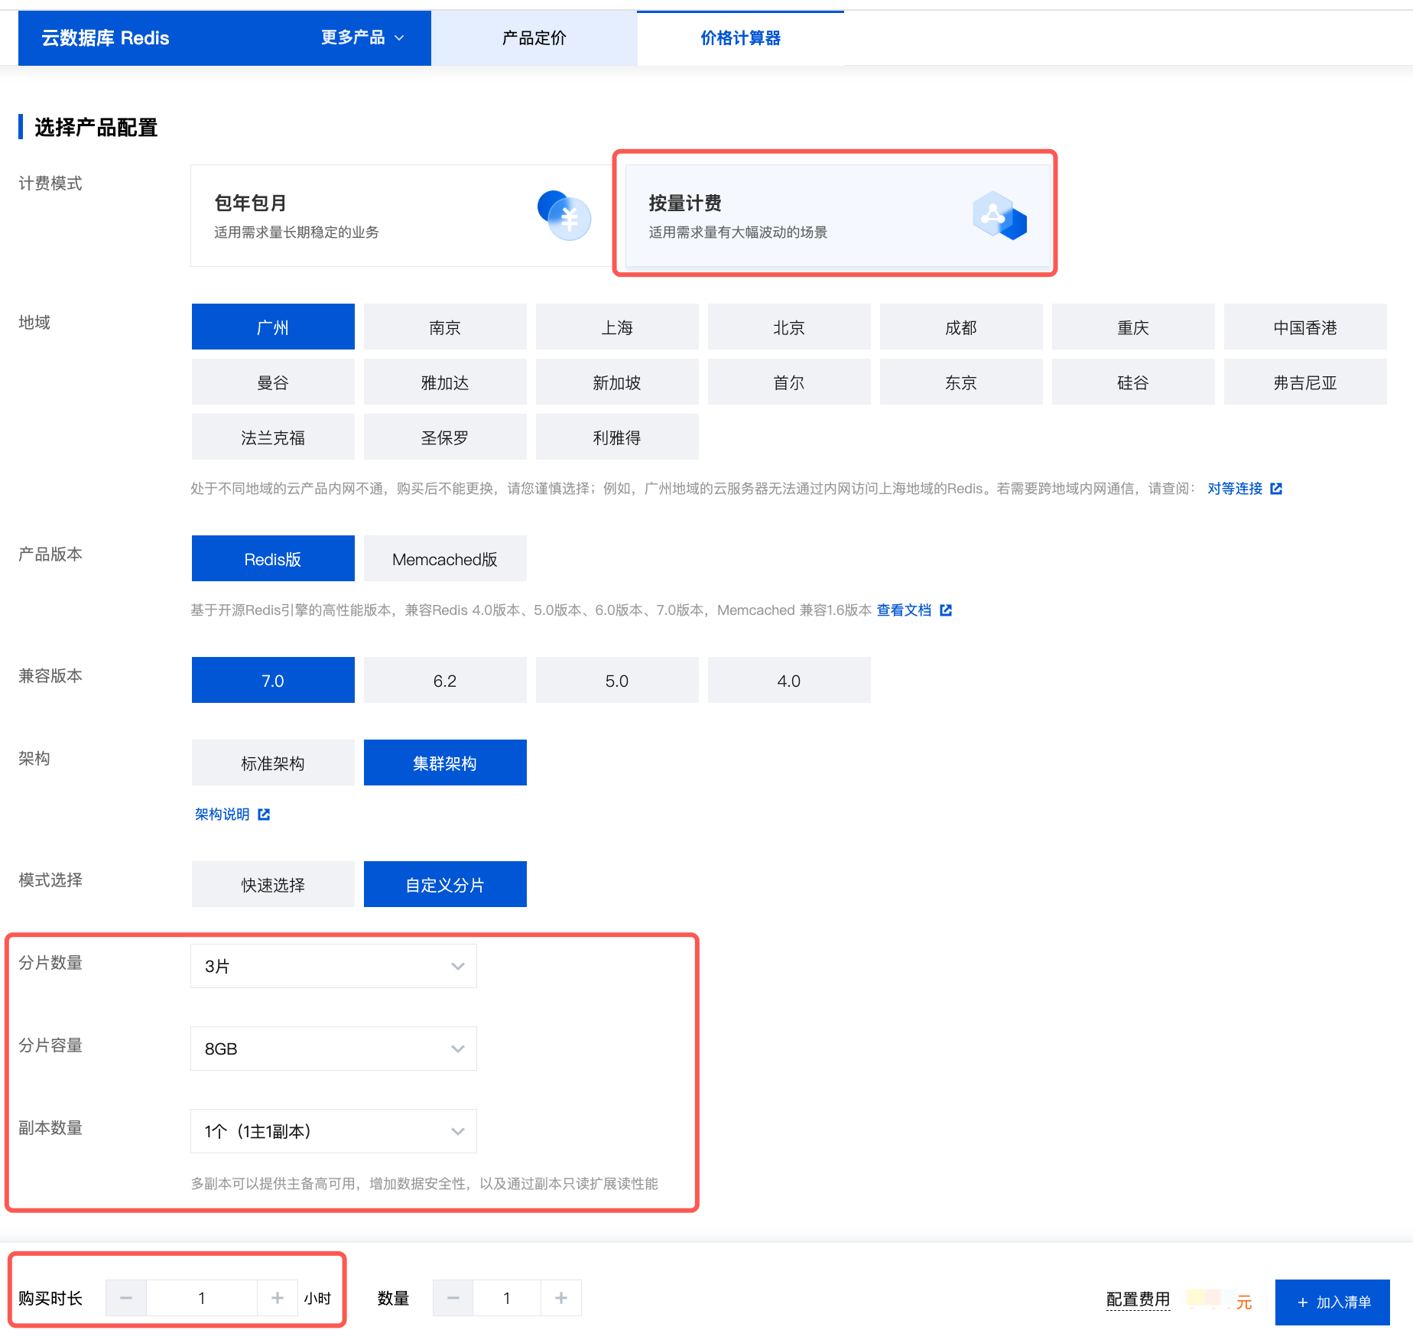Click external link icon beside 架构说明
The image size is (1413, 1343).
click(264, 815)
